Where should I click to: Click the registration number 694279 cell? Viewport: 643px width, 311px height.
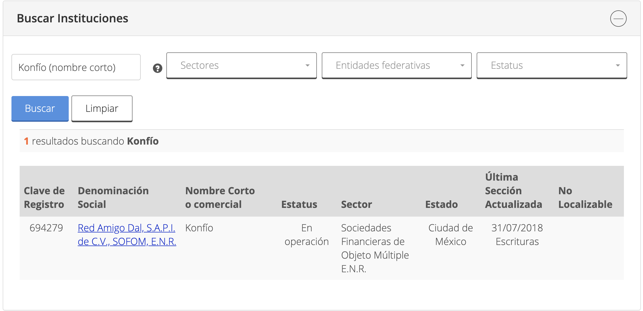click(x=46, y=228)
